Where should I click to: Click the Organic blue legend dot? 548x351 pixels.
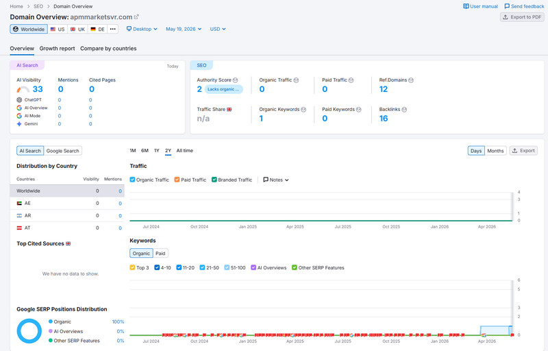click(x=51, y=322)
